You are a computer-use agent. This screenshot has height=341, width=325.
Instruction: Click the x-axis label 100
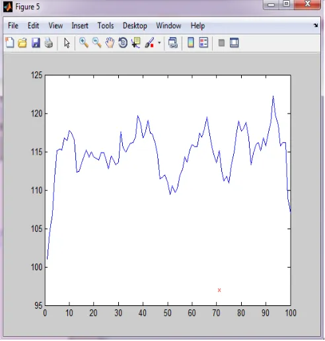click(x=291, y=313)
